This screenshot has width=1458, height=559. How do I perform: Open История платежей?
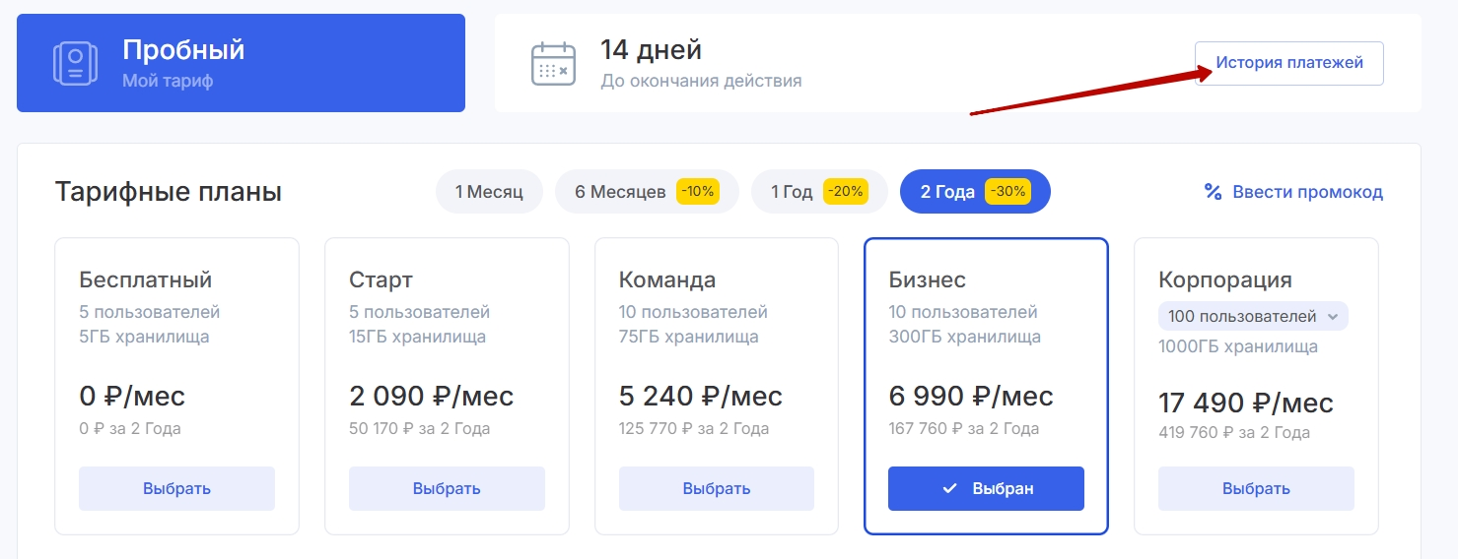tap(1288, 63)
